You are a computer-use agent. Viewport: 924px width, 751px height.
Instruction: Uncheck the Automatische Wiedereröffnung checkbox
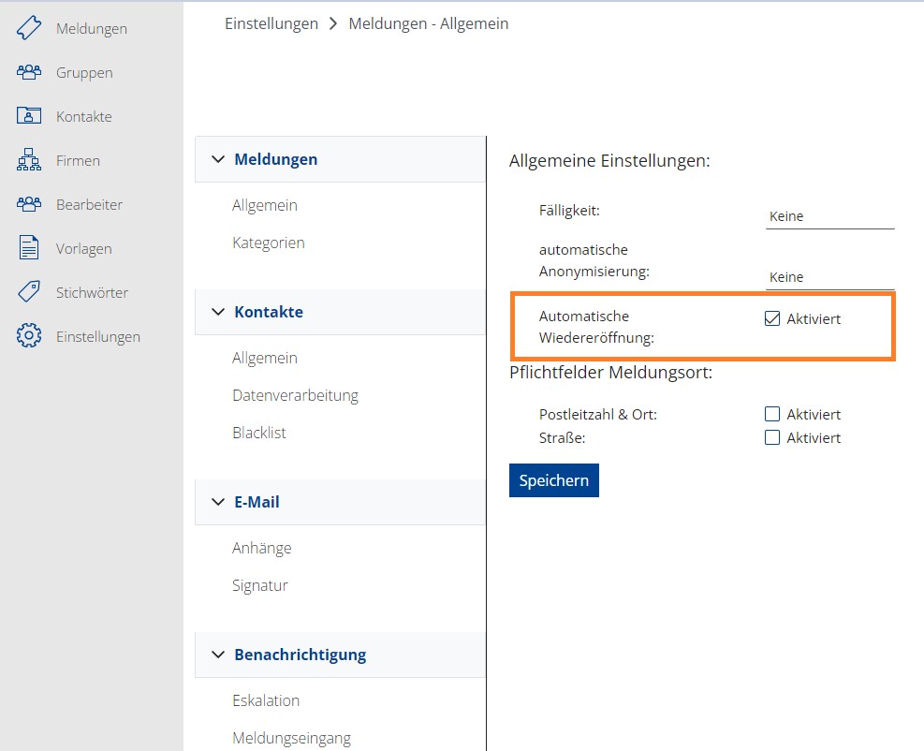pyautogui.click(x=772, y=319)
